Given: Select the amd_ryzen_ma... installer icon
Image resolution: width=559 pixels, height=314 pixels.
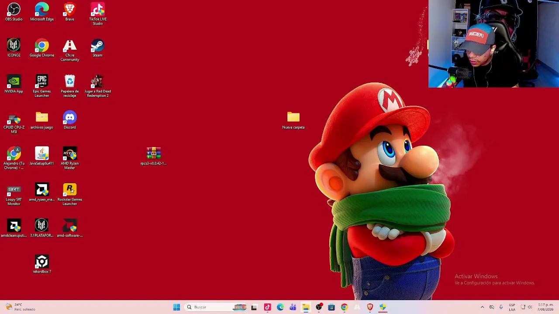Looking at the screenshot, I should point(42,192).
